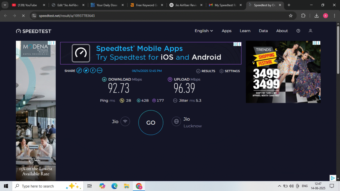This screenshot has height=191, width=340.
Task: Open the Apps menu item
Action: 226,31
